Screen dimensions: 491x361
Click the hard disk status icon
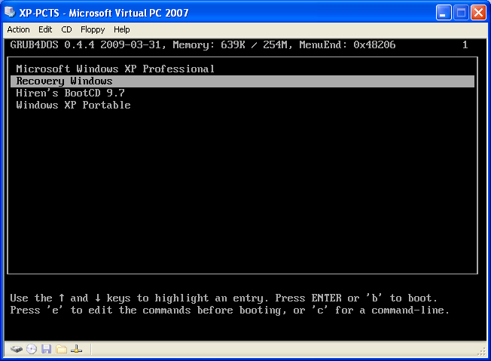point(17,349)
